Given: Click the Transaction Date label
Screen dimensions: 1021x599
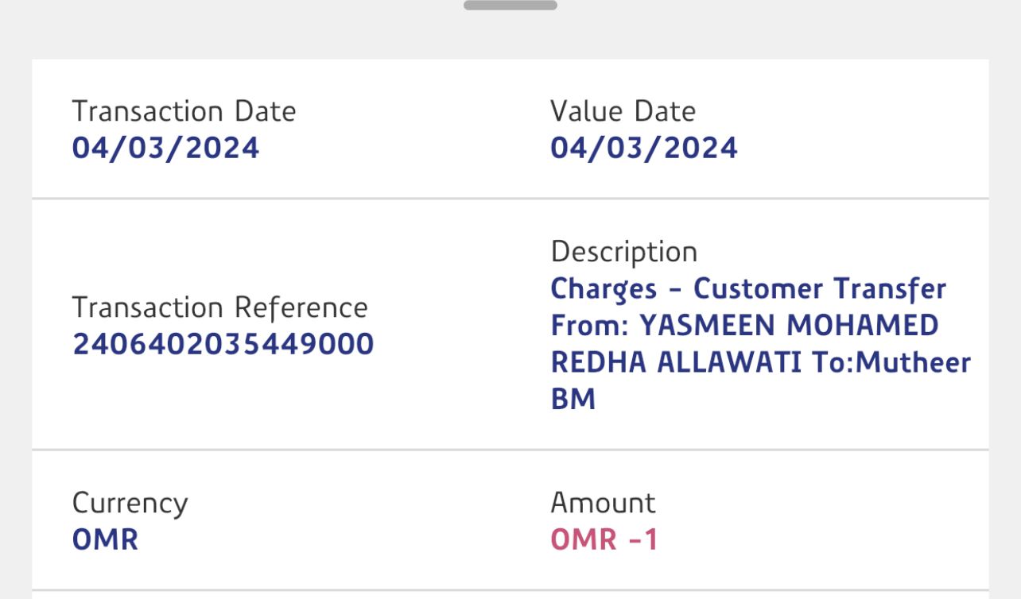Looking at the screenshot, I should click(x=184, y=111).
